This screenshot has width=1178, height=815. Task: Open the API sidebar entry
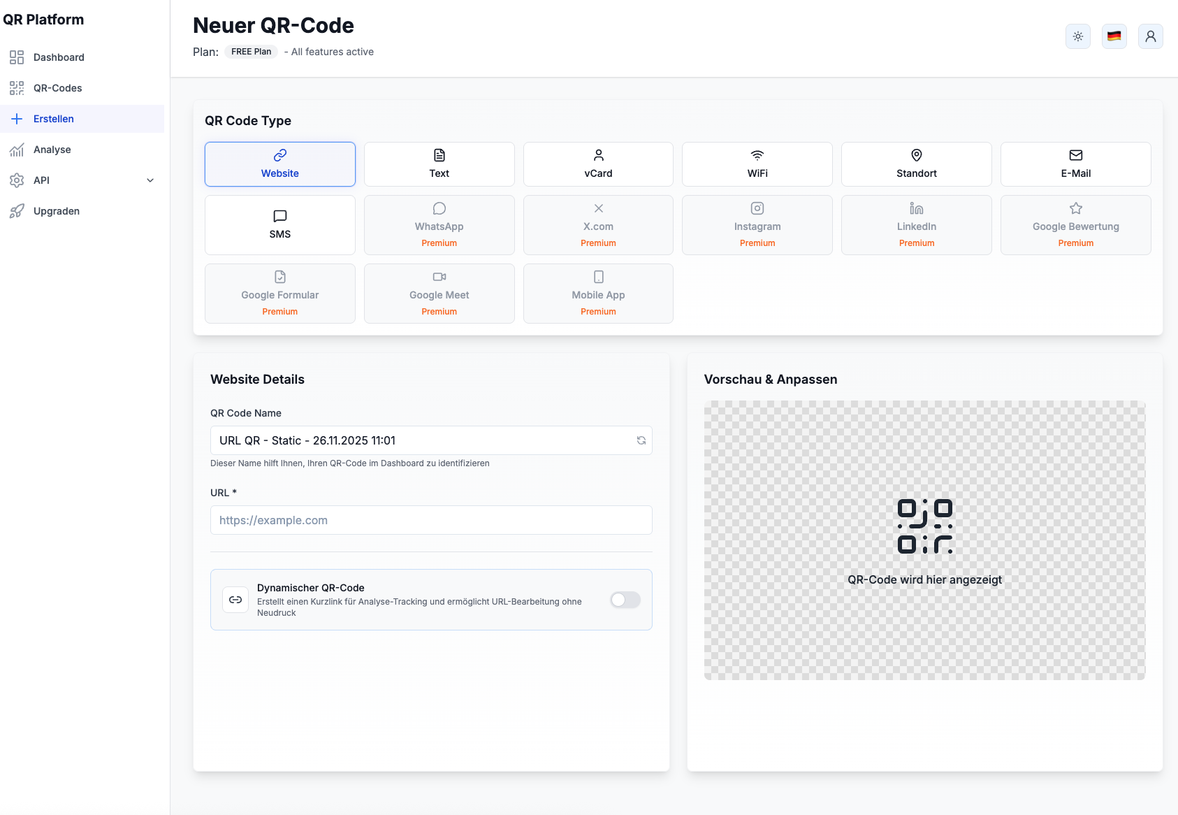[82, 180]
